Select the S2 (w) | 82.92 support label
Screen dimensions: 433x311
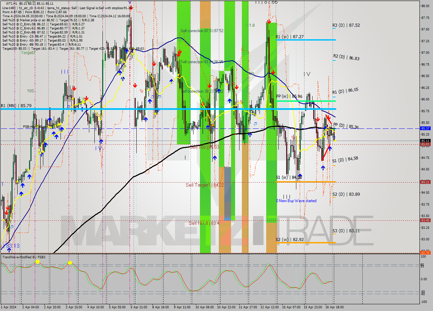point(290,239)
